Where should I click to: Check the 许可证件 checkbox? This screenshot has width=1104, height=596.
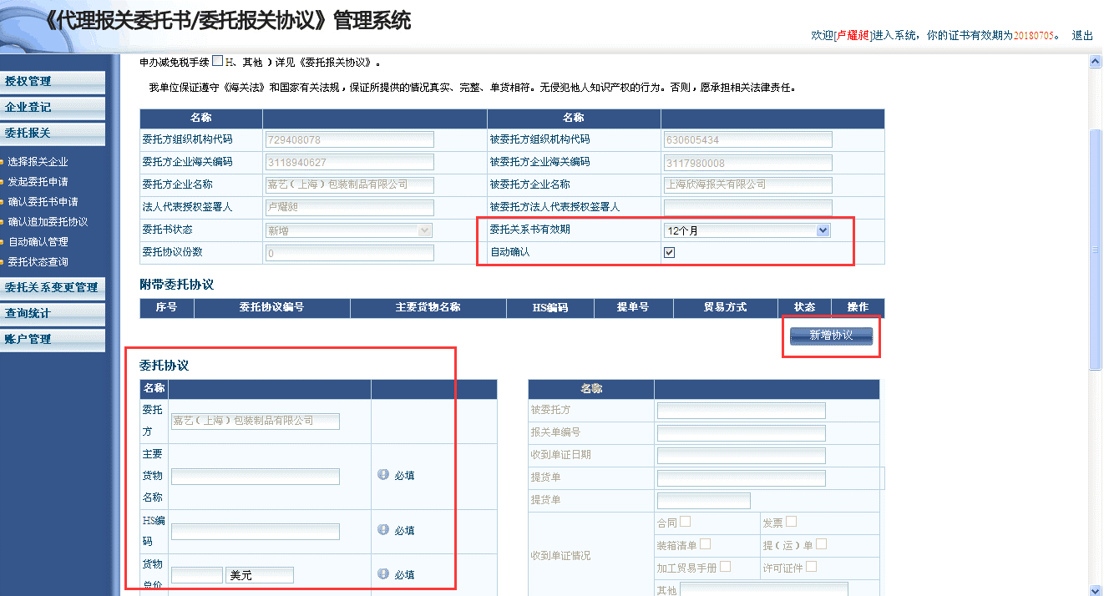click(x=811, y=567)
